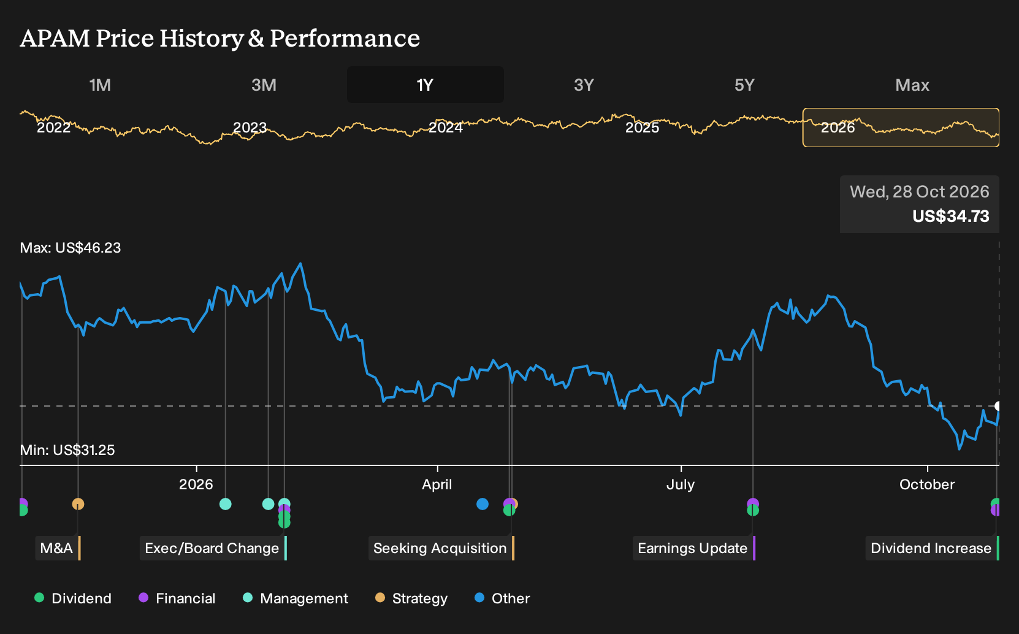Open the Seeking Acquisition event label

(x=441, y=548)
